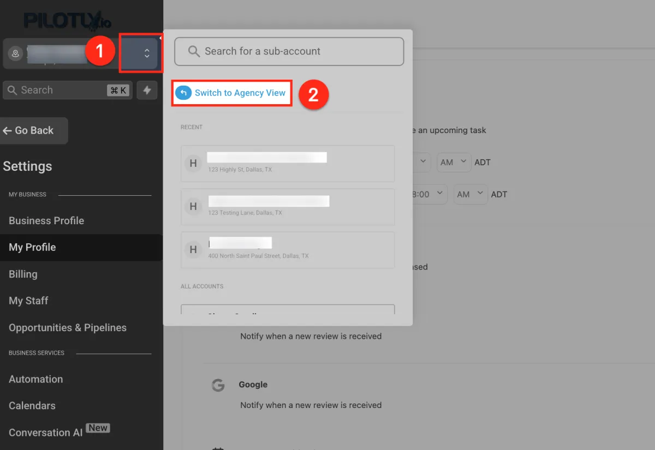Select recent account at 123 Highly St
The width and height of the screenshot is (655, 450).
pyautogui.click(x=288, y=164)
